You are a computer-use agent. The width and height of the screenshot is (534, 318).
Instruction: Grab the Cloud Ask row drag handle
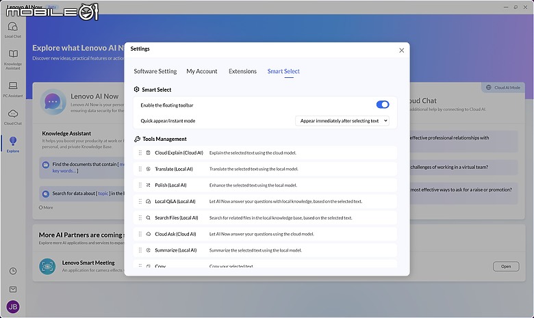pyautogui.click(x=140, y=234)
